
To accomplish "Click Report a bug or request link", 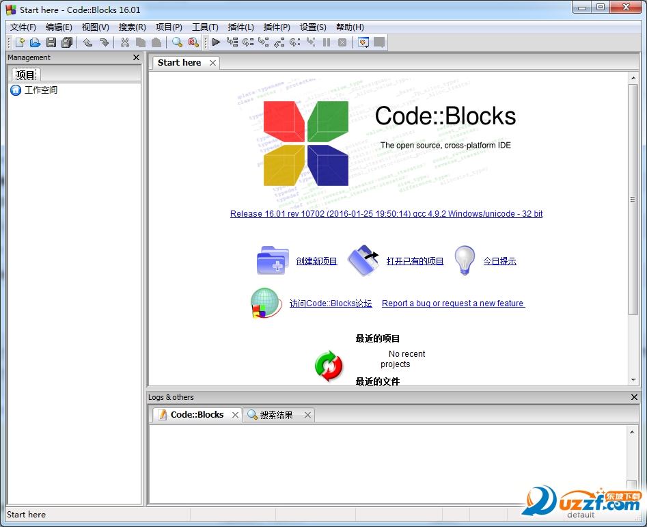I will pos(453,303).
